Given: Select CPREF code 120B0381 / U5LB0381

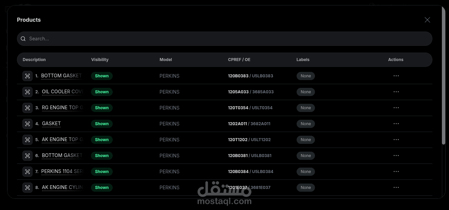Looking at the screenshot, I should pyautogui.click(x=250, y=156).
